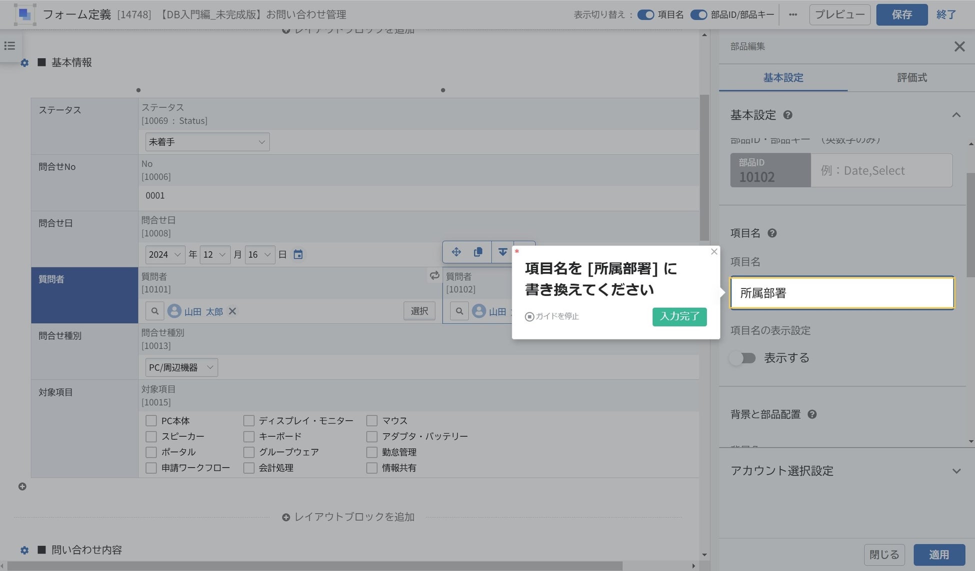Open the PC/周辺機器 dropdown

(181, 367)
